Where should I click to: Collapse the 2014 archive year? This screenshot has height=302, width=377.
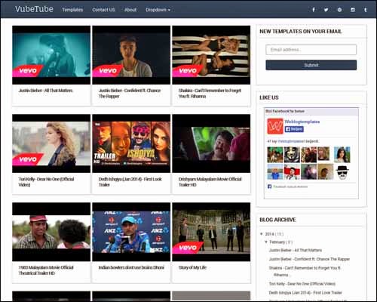pos(262,234)
